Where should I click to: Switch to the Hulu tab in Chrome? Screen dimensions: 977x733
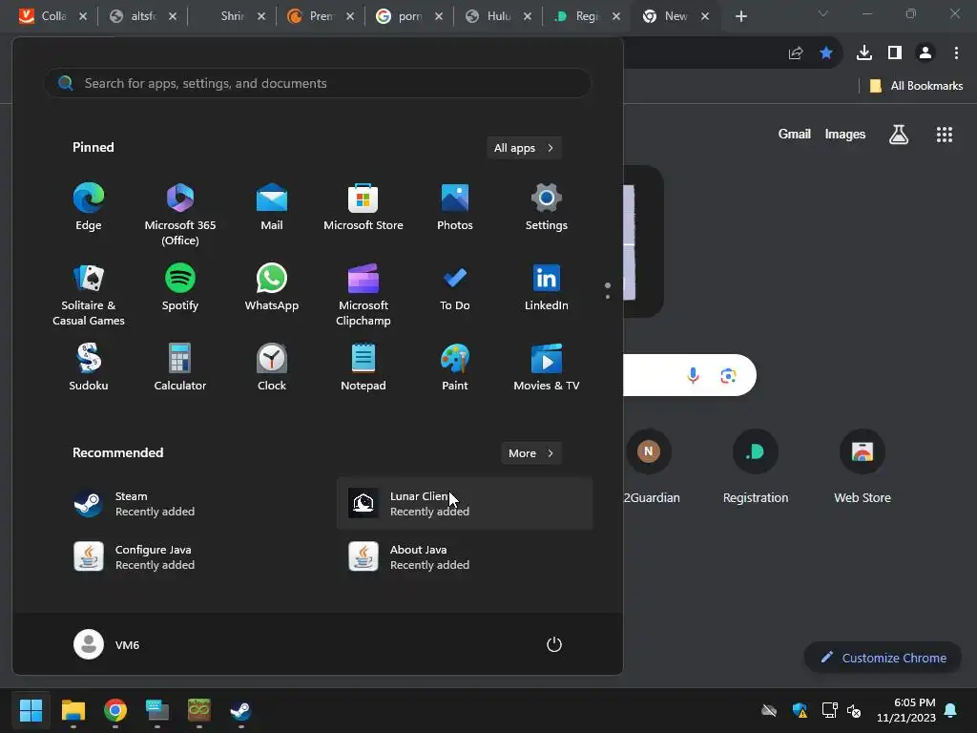[499, 16]
